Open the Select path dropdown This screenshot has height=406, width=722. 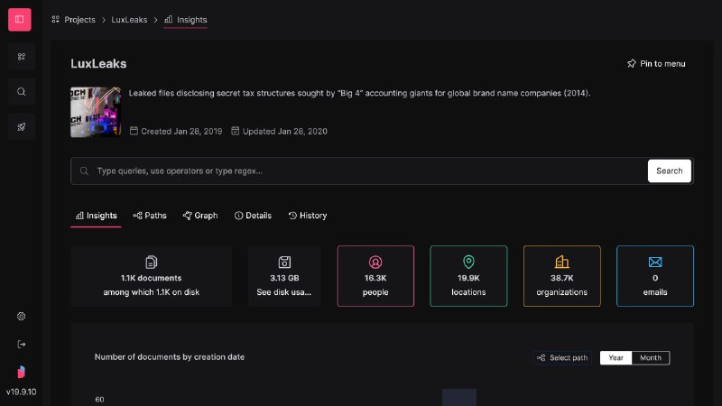coord(562,357)
